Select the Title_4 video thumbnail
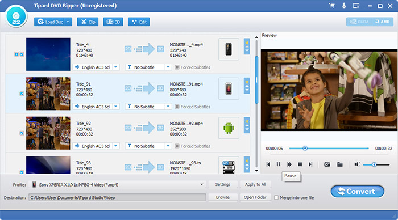 pyautogui.click(x=48, y=54)
